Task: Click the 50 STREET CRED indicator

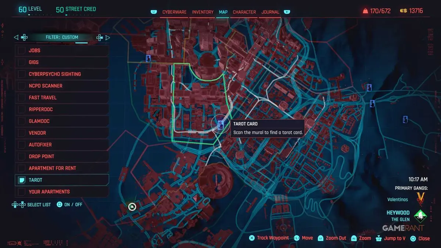Action: [76, 10]
